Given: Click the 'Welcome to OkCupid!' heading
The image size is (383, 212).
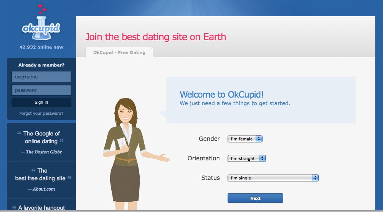Looking at the screenshot, I should pyautogui.click(x=221, y=95).
